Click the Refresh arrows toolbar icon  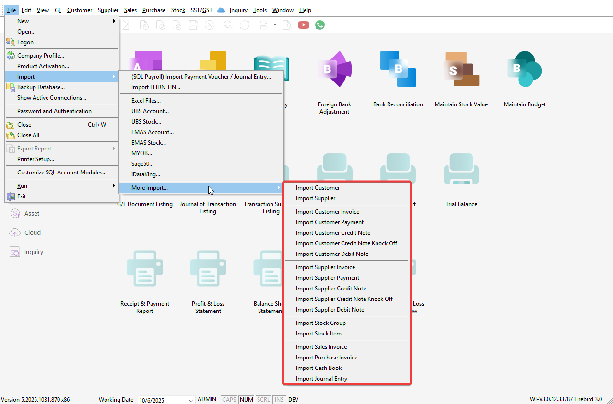point(245,25)
